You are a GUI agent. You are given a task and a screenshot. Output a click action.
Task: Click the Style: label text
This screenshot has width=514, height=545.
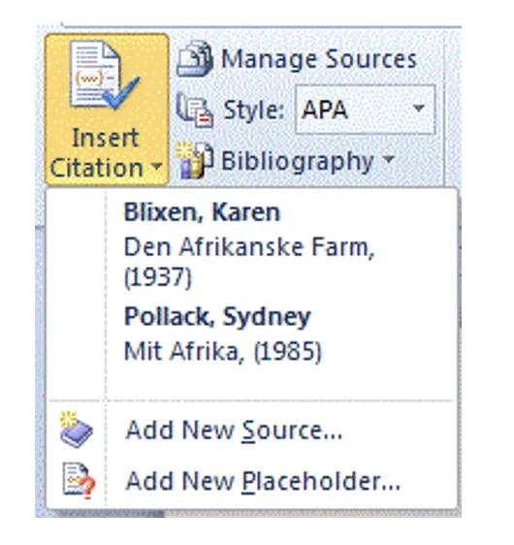[x=254, y=111]
